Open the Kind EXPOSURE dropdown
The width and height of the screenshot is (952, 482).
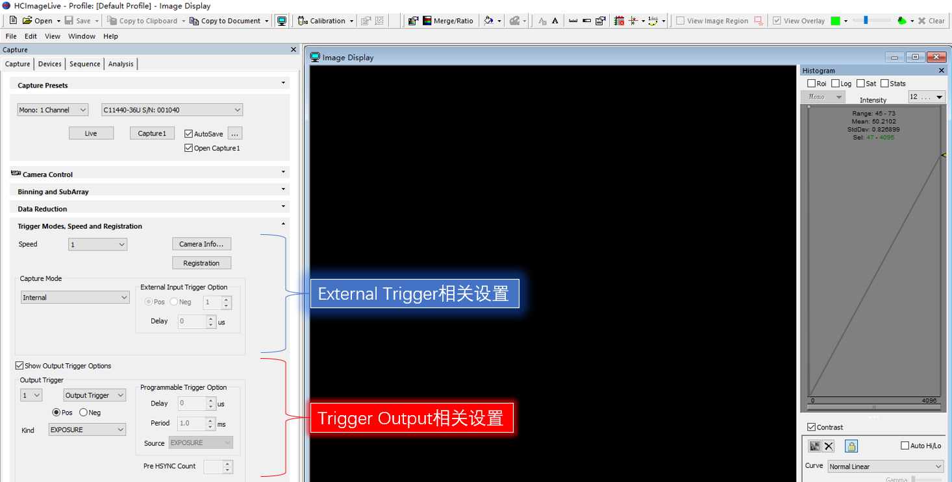pos(88,430)
